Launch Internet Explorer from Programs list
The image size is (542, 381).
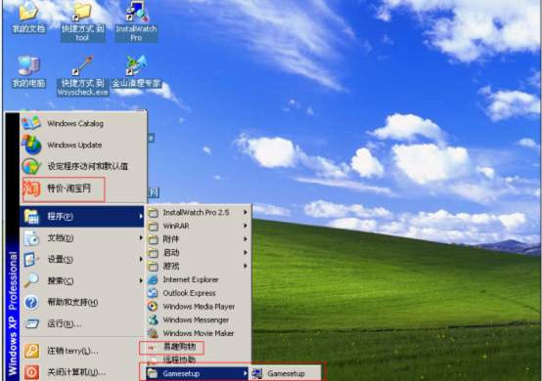tap(198, 279)
